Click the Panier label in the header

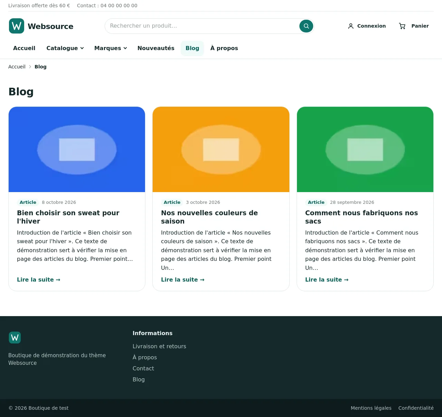pyautogui.click(x=420, y=26)
